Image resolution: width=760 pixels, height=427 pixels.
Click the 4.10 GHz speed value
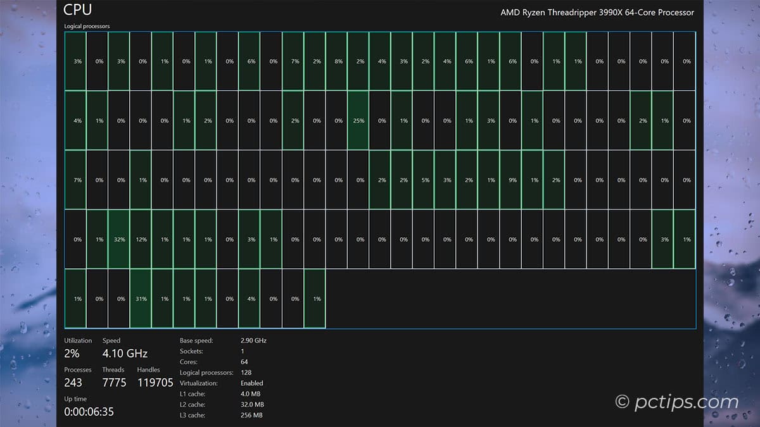click(125, 354)
